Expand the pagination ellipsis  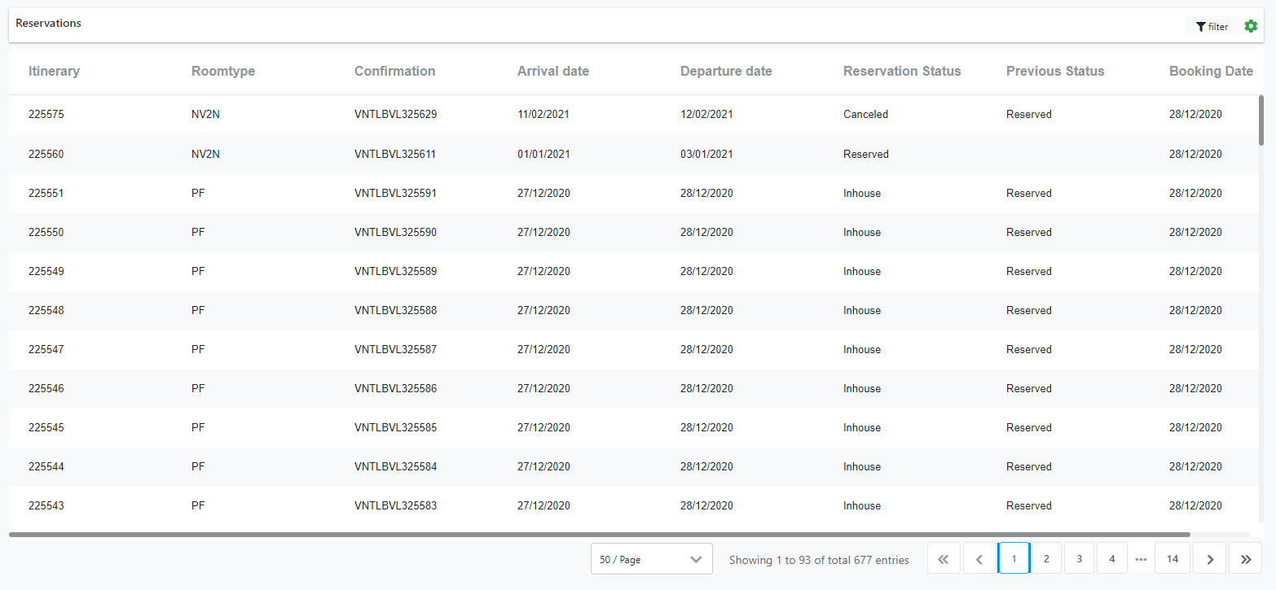click(x=1141, y=559)
